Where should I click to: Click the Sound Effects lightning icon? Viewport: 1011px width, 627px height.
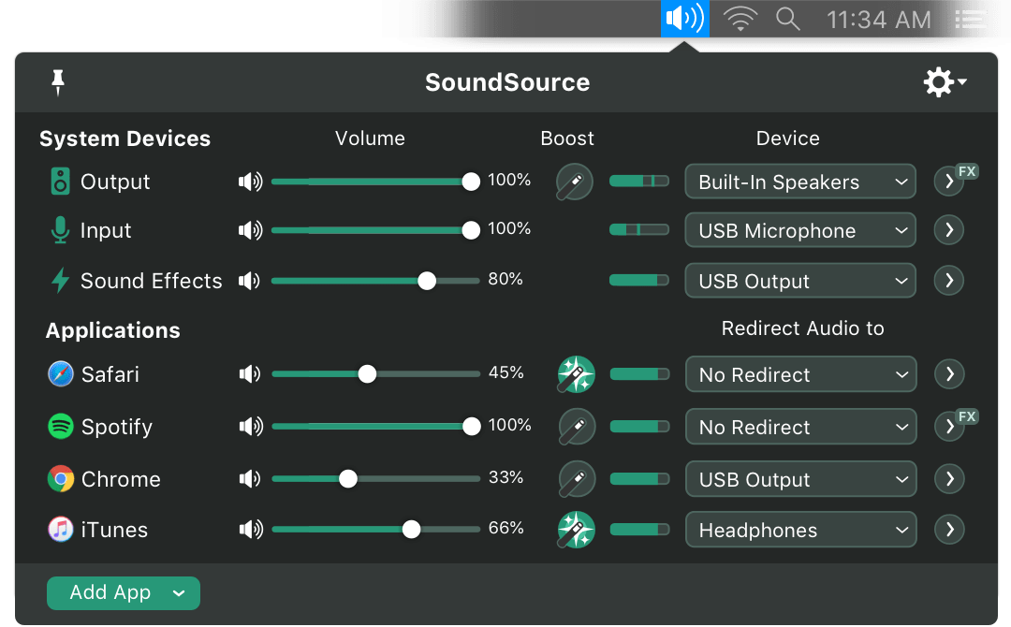(61, 281)
